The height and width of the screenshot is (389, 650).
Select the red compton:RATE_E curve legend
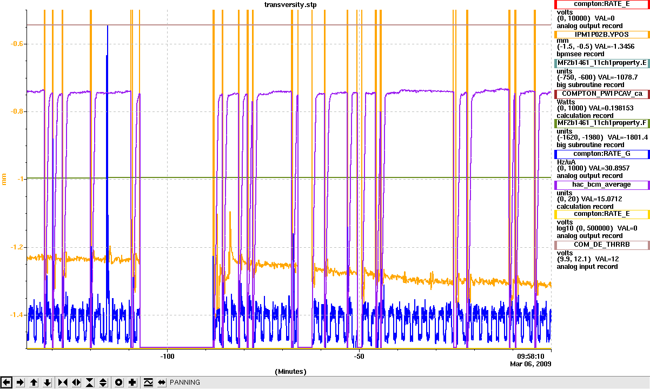click(x=602, y=4)
